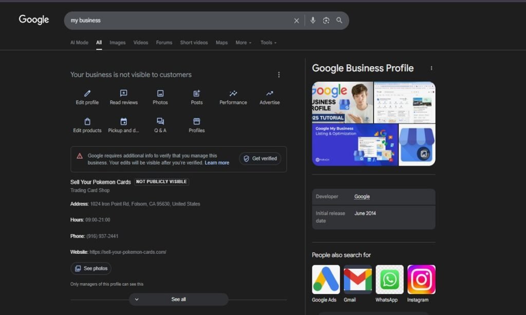Click the voice search microphone icon
Screen dimensions: 526x315
click(x=313, y=21)
